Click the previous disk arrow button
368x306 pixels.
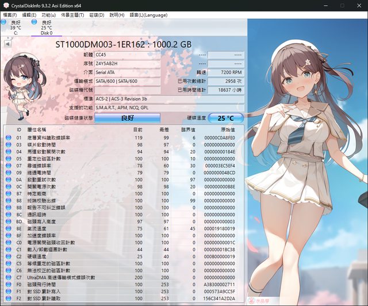pos(7,43)
